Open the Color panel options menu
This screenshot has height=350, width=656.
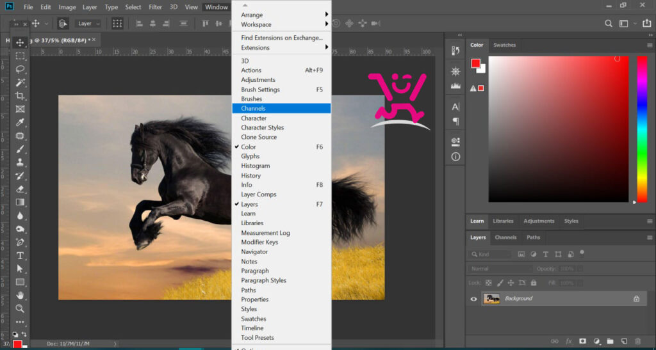(x=650, y=45)
